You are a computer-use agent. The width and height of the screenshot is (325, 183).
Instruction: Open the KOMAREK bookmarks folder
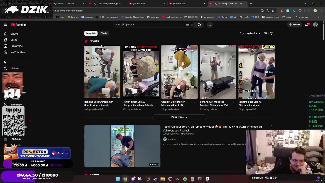(x=191, y=17)
